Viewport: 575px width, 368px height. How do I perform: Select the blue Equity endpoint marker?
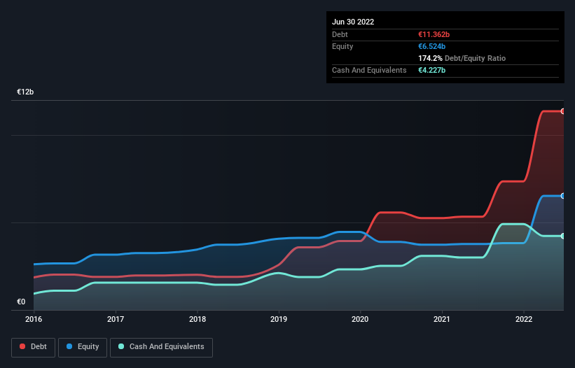point(563,197)
